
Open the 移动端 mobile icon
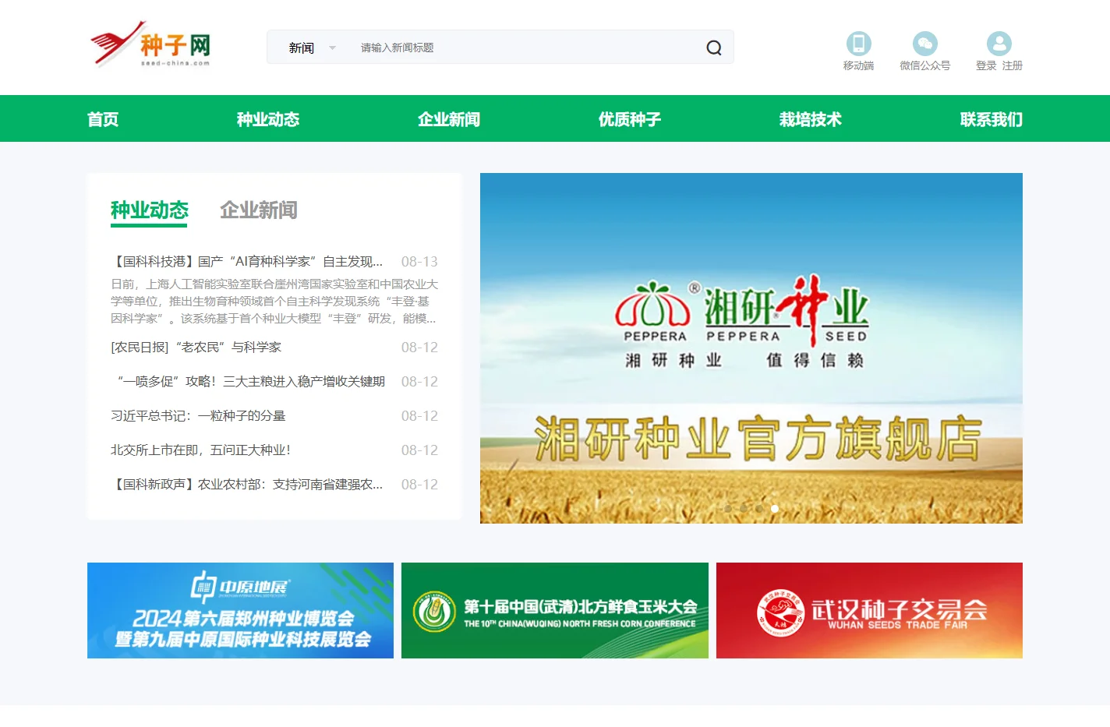[858, 43]
